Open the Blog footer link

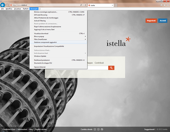[x=31, y=129]
